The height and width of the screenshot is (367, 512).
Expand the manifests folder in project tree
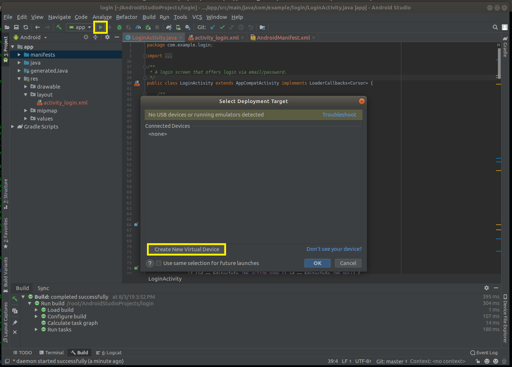tap(19, 55)
